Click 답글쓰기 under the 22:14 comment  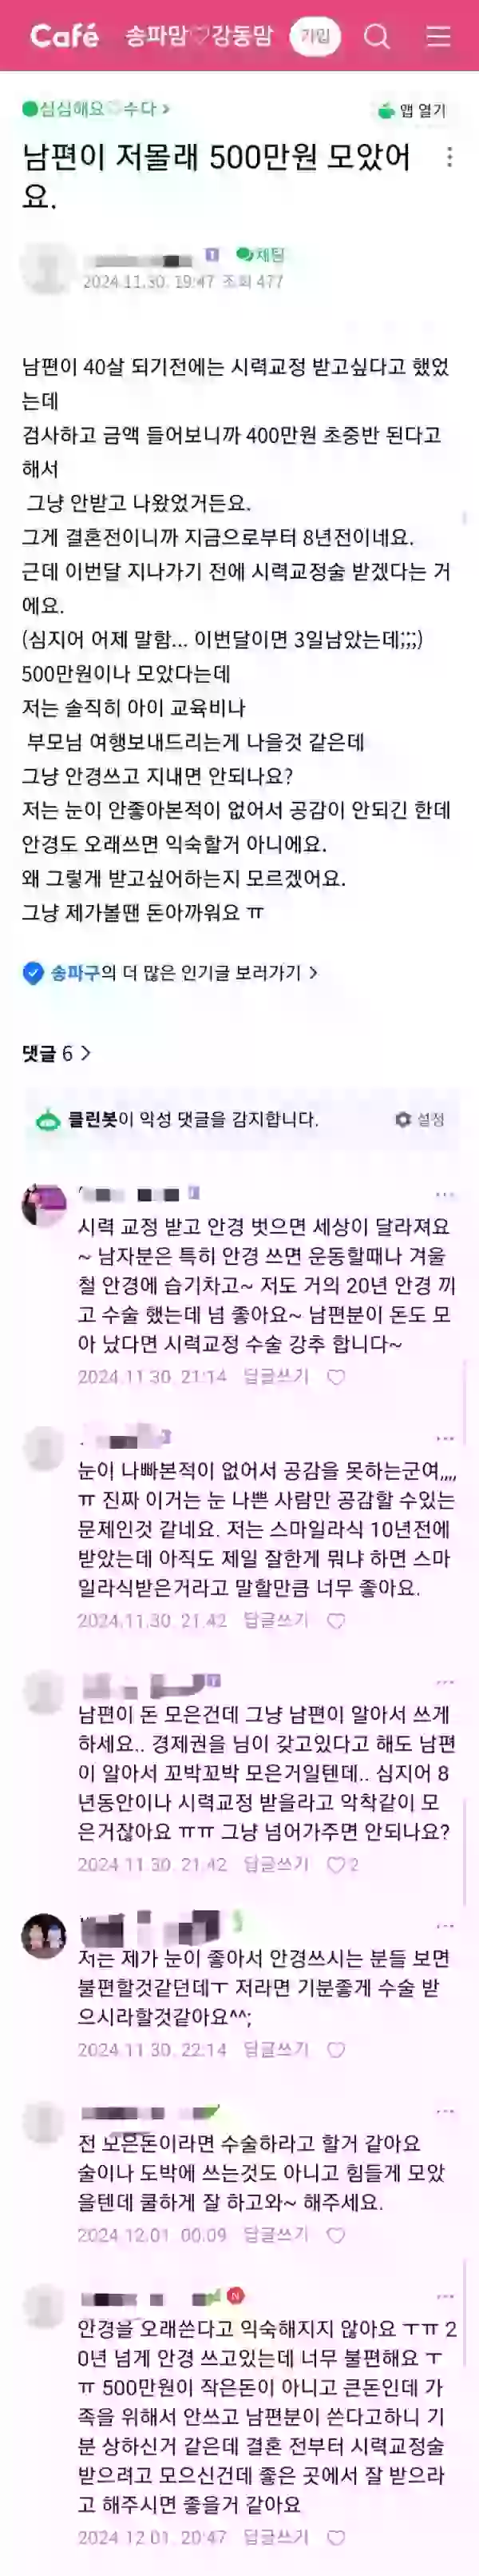[x=276, y=2022]
